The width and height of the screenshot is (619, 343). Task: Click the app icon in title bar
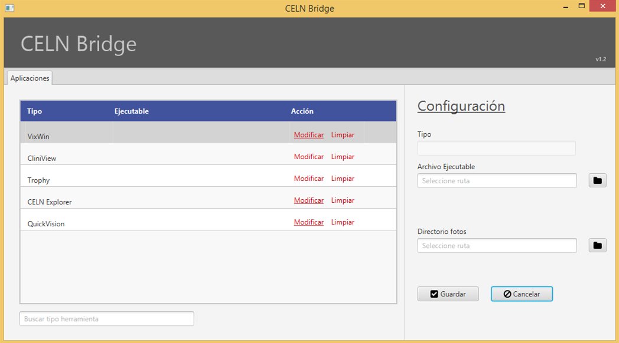coord(10,8)
